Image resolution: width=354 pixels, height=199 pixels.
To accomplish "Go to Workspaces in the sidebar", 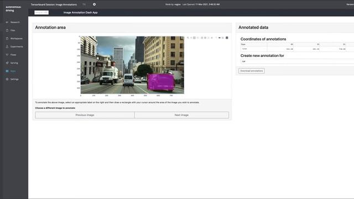I will click(x=14, y=38).
